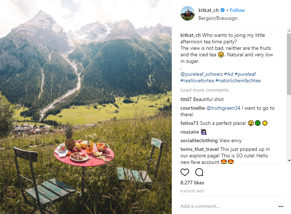Open the three-dot more options menu
Image resolution: width=291 pixels, height=214 pixels.
[281, 206]
